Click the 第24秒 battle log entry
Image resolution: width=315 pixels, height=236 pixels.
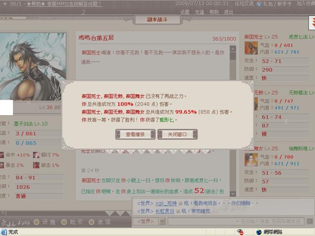click(90, 170)
